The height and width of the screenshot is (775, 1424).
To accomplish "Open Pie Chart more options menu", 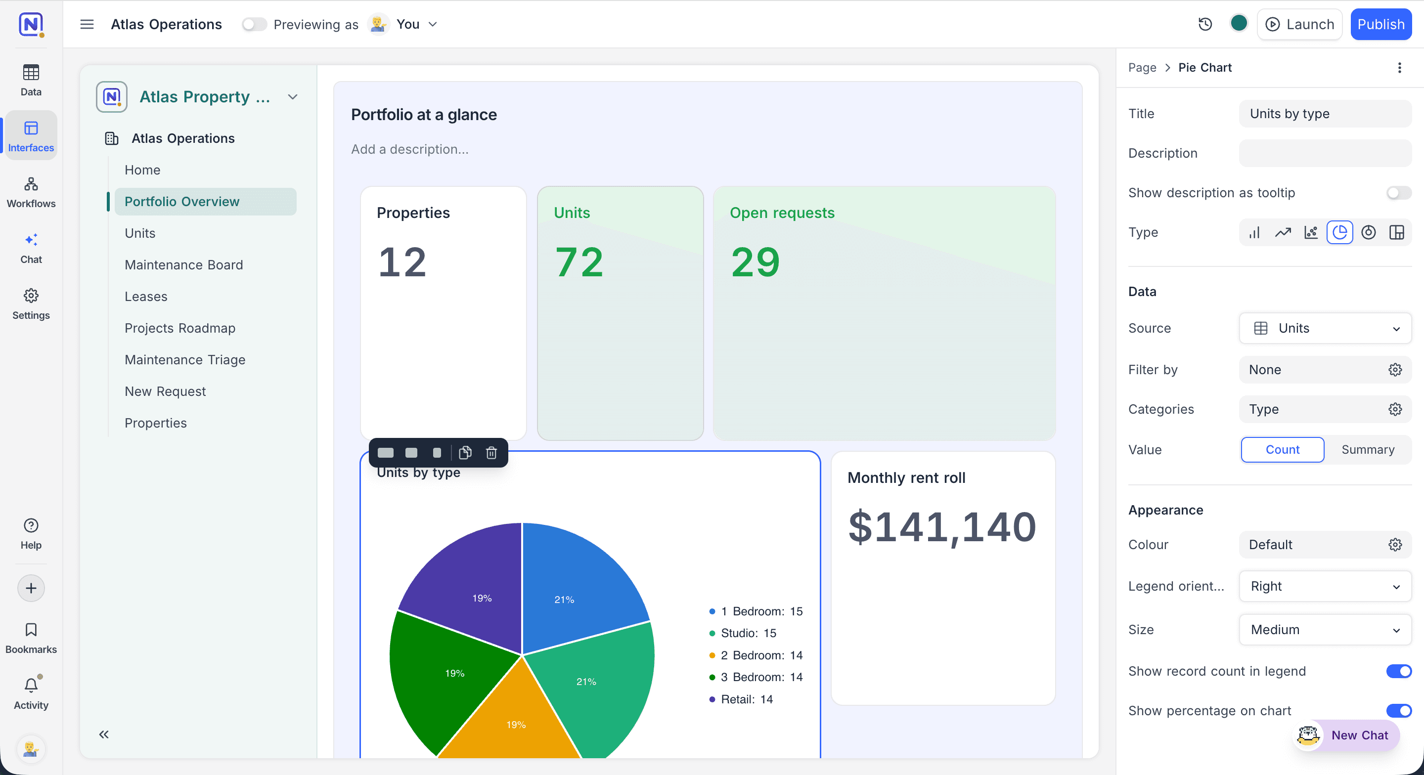I will [1399, 67].
